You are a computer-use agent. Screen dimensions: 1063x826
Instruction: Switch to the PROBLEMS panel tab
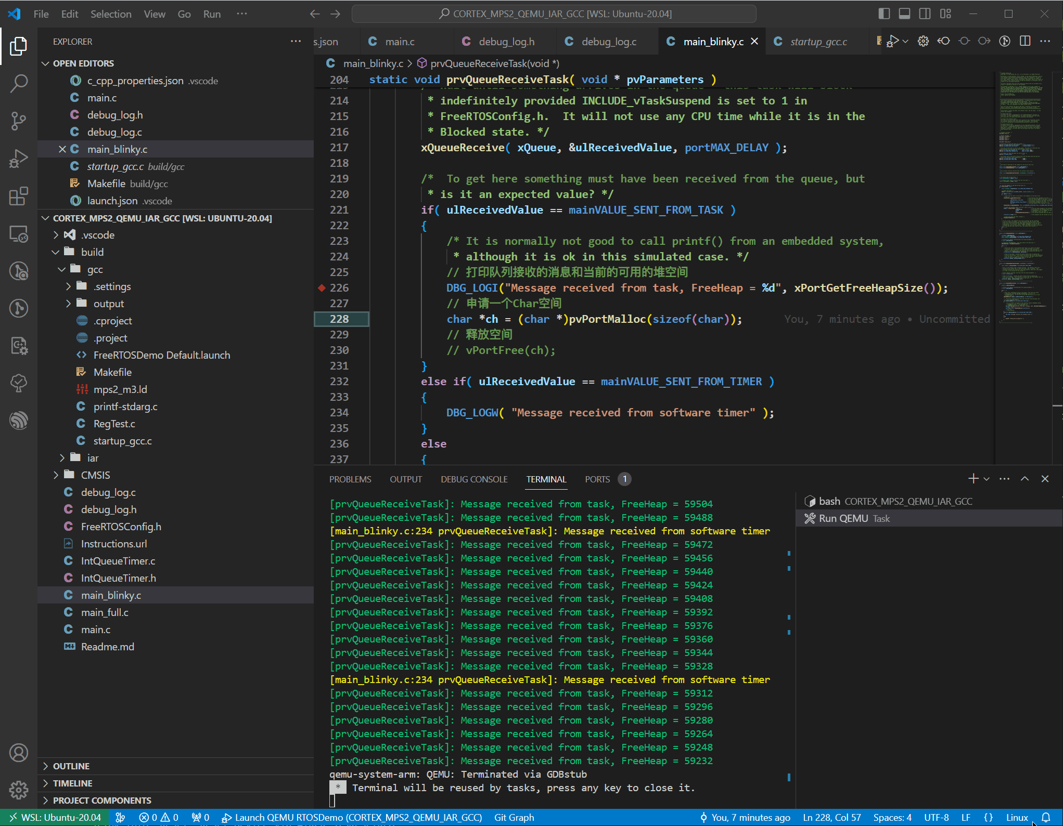[x=350, y=479]
